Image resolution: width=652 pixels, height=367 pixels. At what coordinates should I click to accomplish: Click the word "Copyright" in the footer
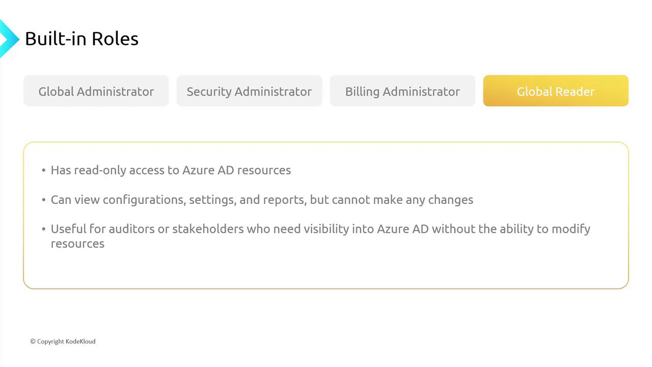coord(50,342)
